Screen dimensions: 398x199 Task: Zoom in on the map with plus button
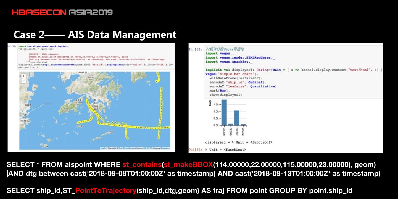pyautogui.click(x=24, y=76)
